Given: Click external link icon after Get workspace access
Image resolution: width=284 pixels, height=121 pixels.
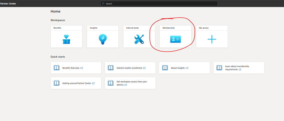Looking at the screenshot, I should (126, 85).
